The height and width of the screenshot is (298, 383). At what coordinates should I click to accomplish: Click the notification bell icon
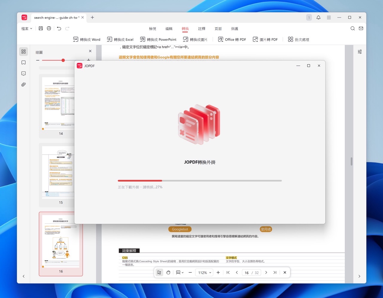[318, 18]
